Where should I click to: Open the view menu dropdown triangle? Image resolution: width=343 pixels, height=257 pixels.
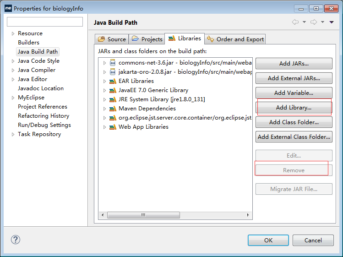point(332,22)
